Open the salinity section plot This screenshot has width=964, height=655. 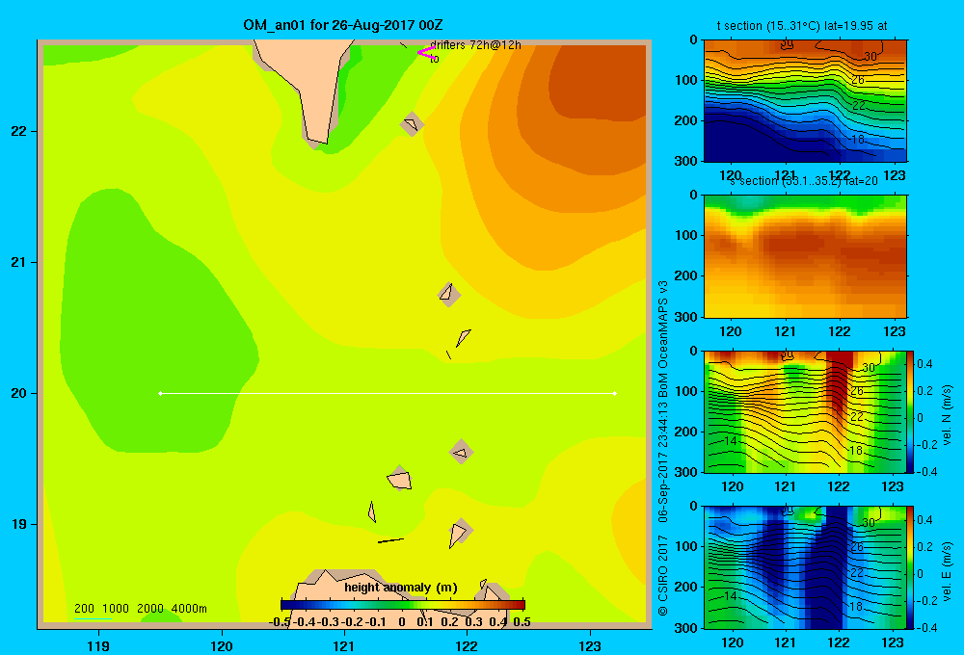[805, 256]
